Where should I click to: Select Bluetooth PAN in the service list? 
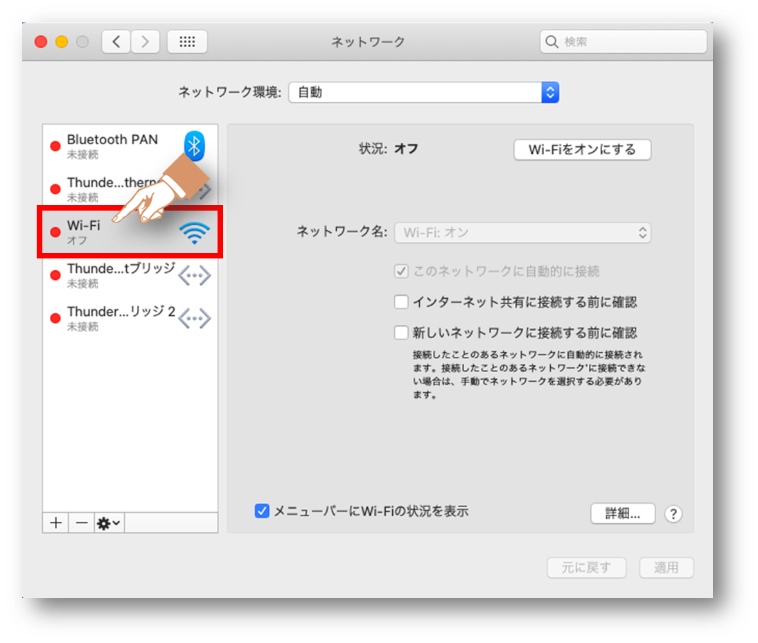[x=130, y=146]
